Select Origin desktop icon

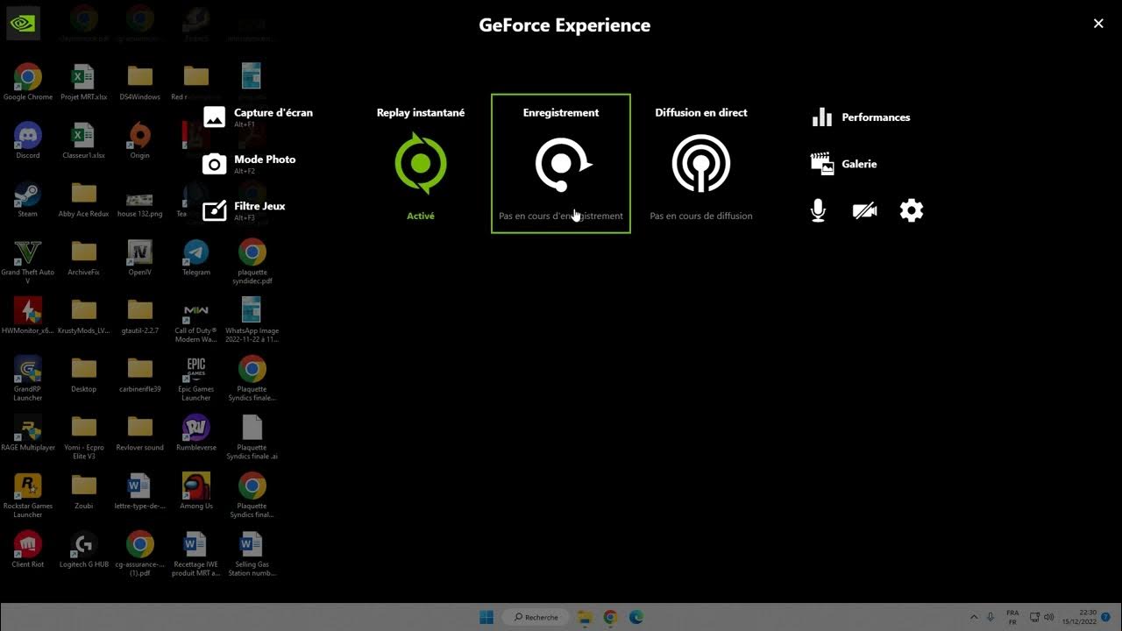[140, 140]
